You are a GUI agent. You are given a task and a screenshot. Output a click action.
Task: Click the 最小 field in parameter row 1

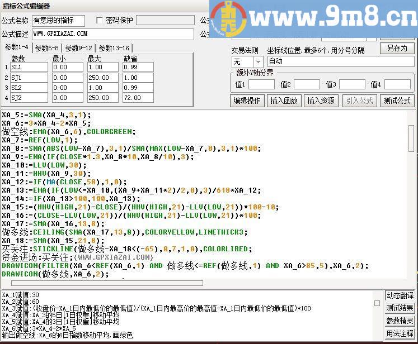point(68,68)
